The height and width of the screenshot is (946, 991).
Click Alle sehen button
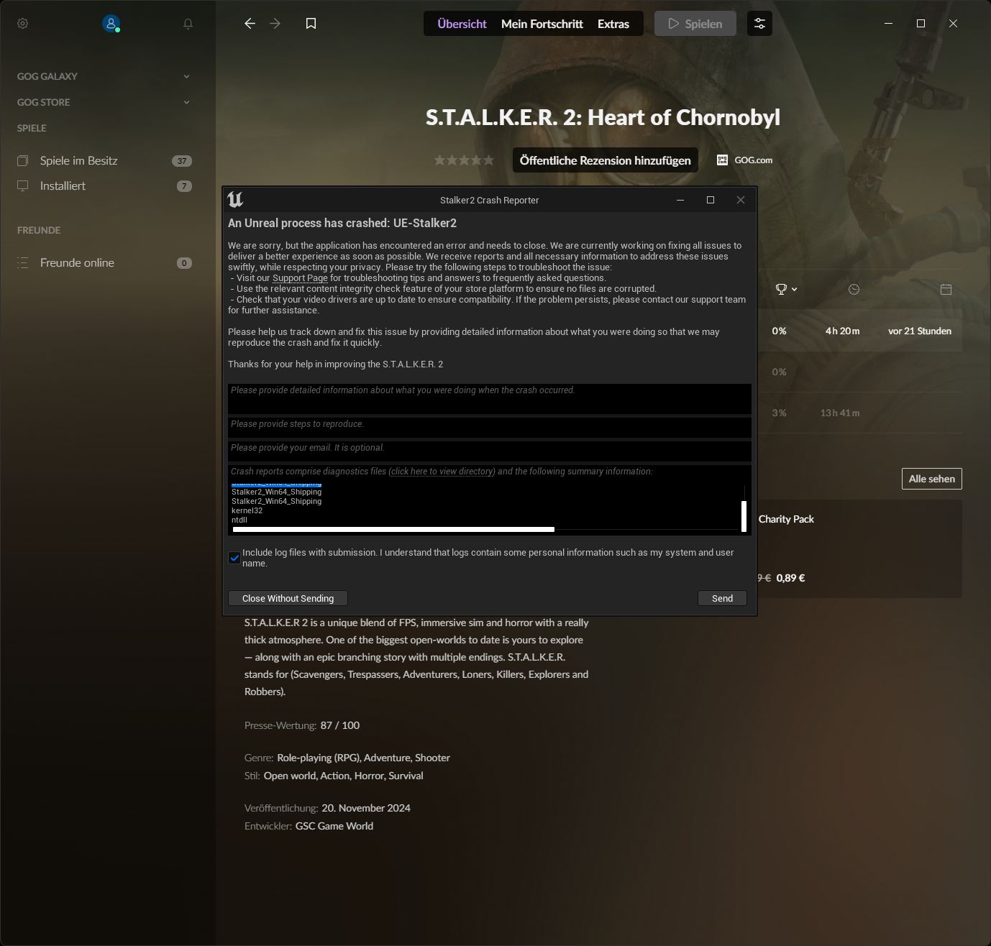931,479
